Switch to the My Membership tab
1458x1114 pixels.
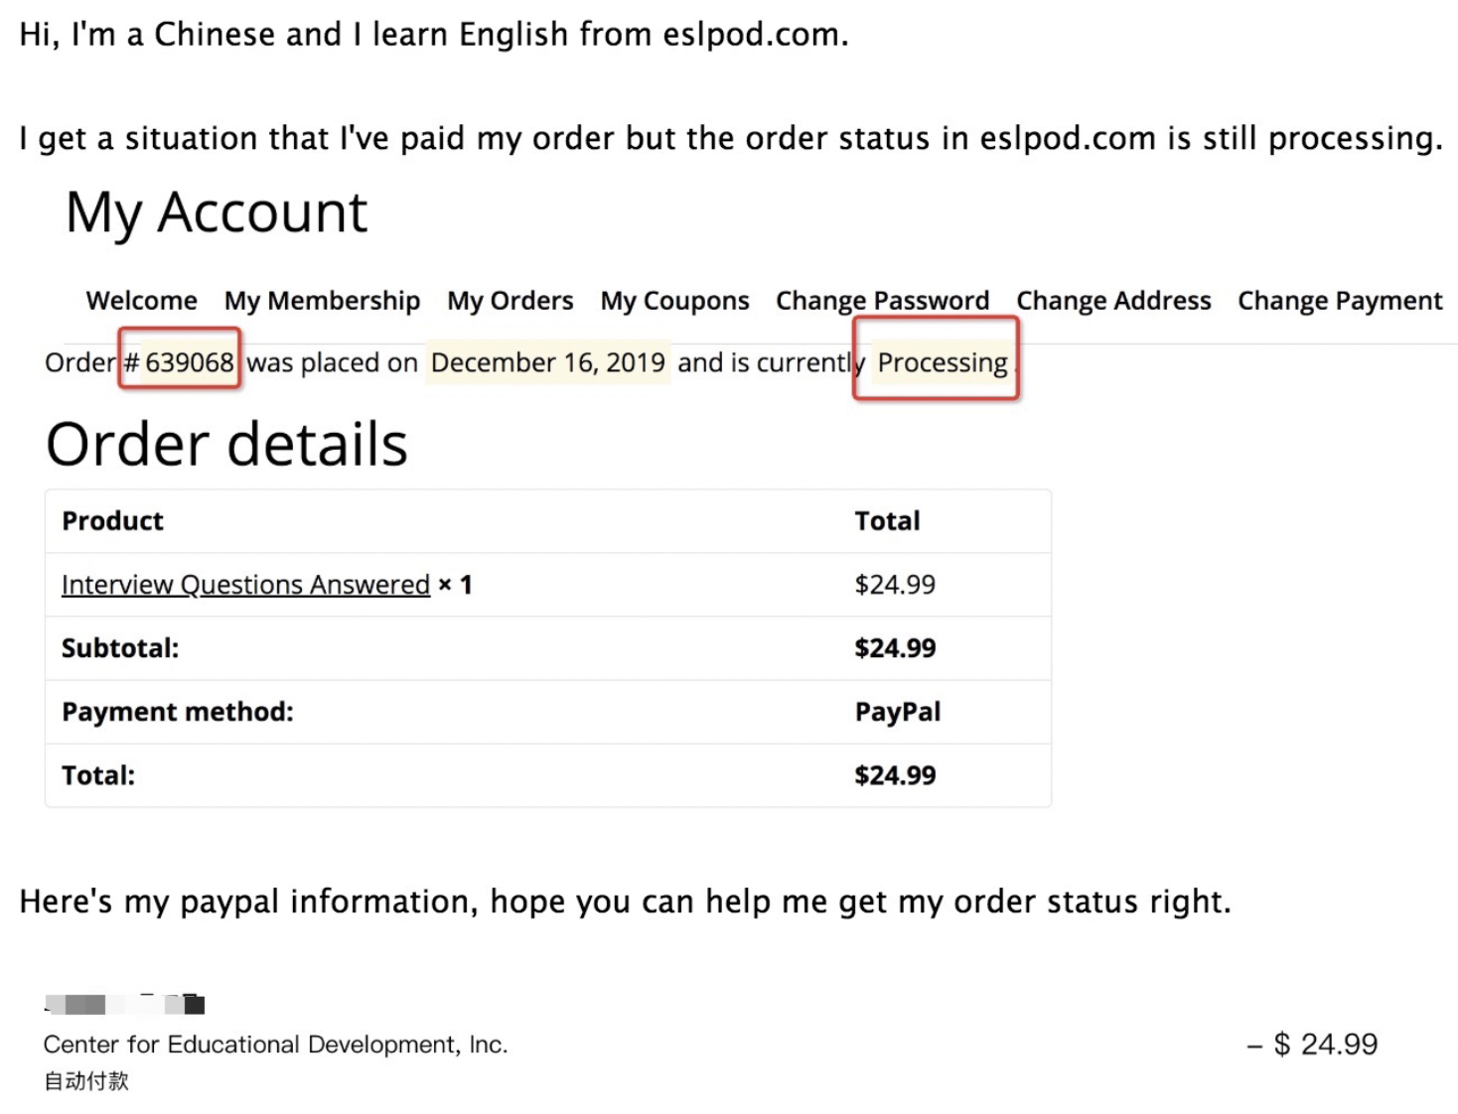pyautogui.click(x=322, y=301)
